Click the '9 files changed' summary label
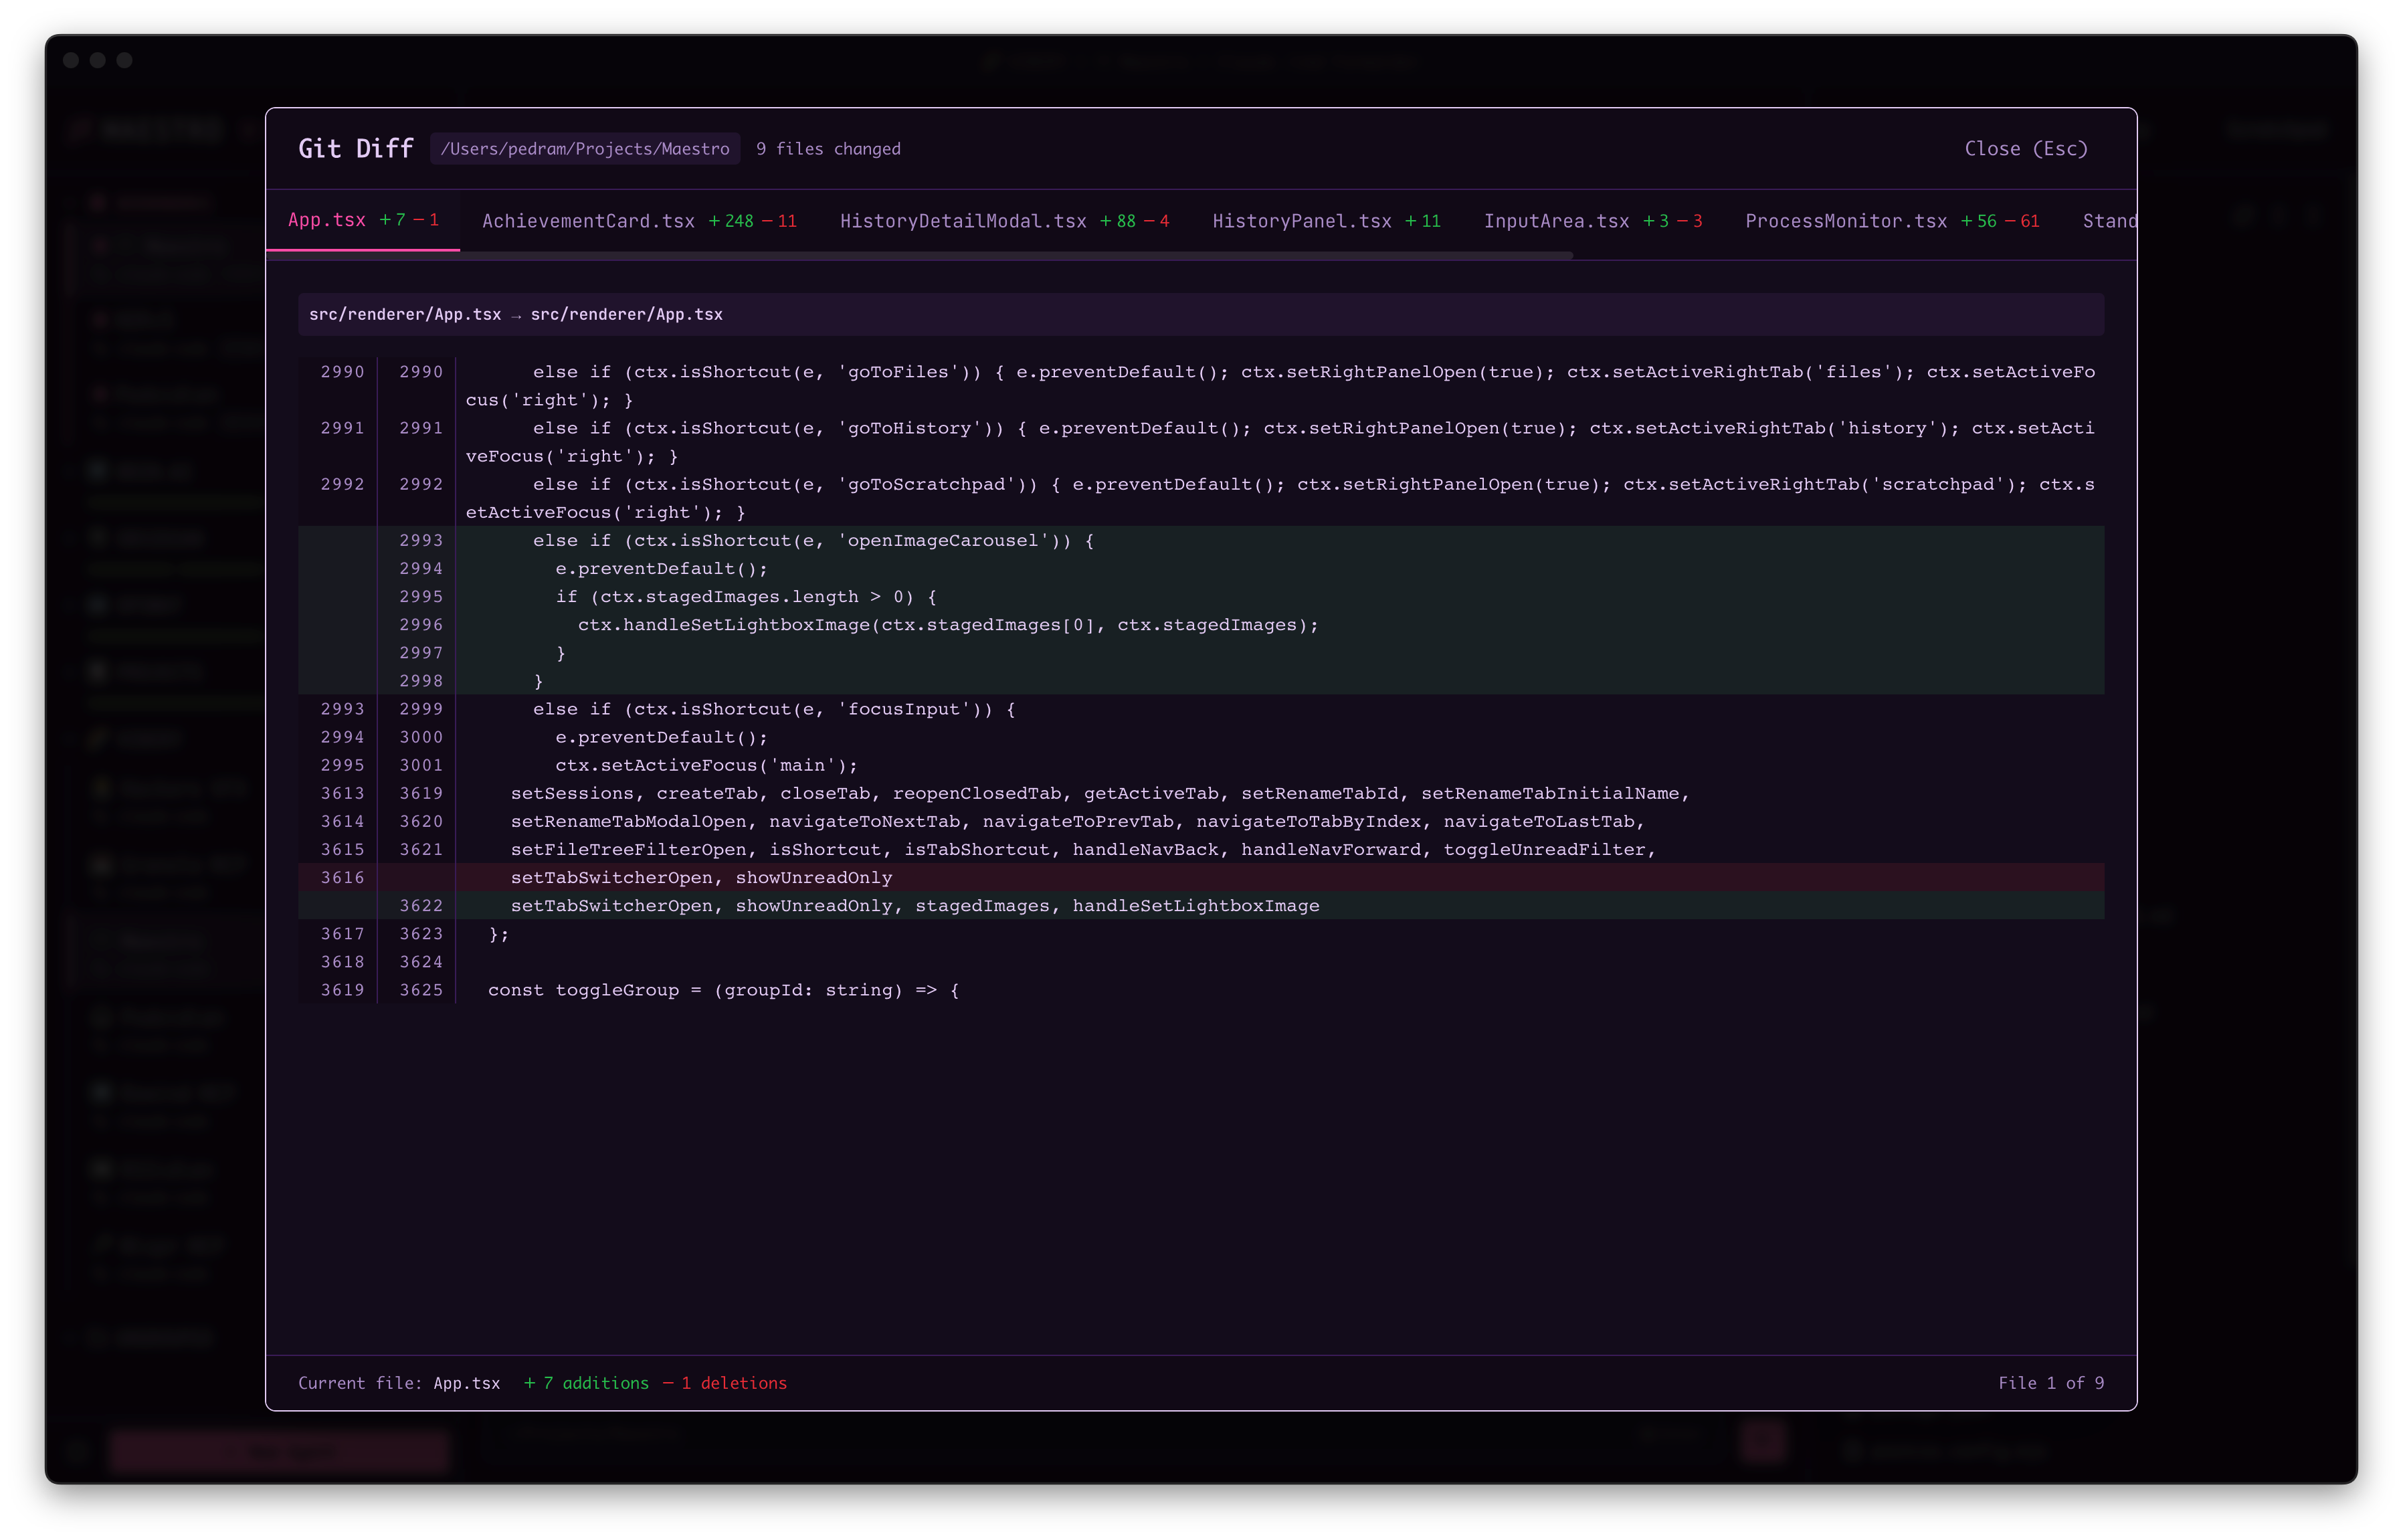This screenshot has height=1540, width=2403. click(828, 148)
